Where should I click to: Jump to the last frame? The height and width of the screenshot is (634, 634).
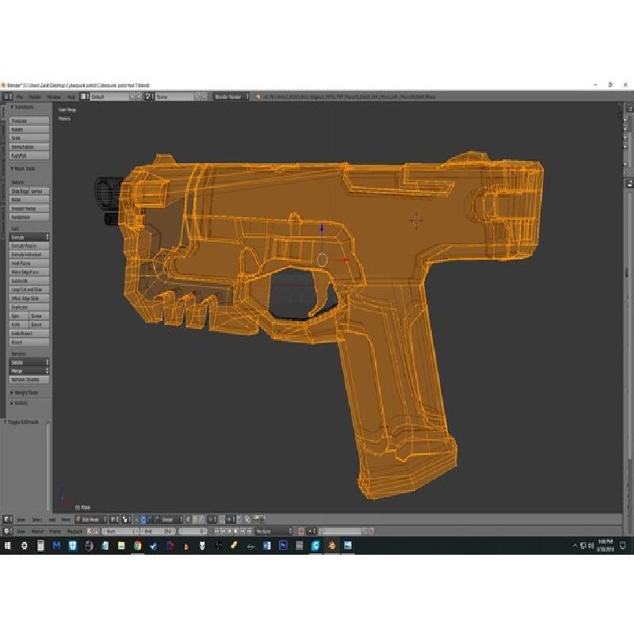(x=249, y=531)
